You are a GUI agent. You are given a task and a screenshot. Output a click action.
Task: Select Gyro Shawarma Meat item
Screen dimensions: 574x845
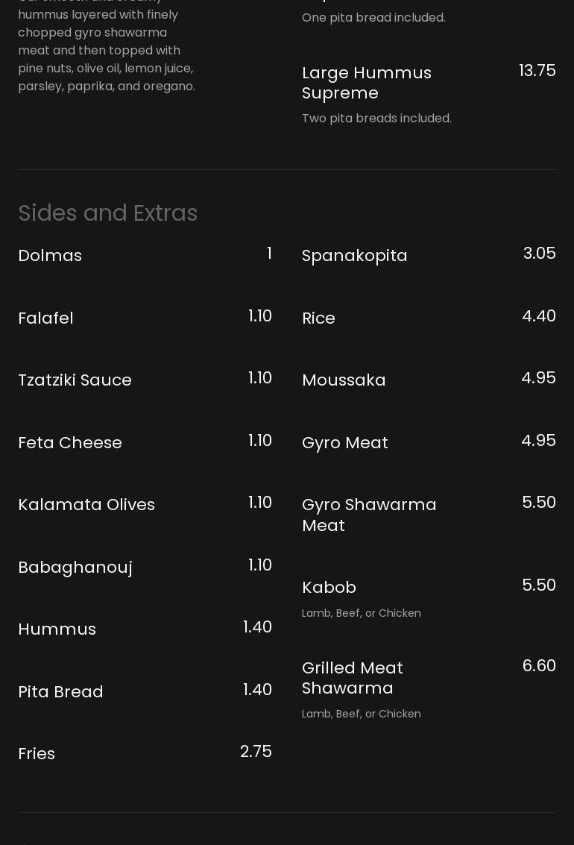pyautogui.click(x=369, y=515)
